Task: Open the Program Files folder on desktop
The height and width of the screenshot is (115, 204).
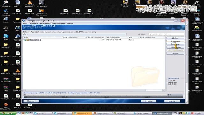Action: (6, 63)
